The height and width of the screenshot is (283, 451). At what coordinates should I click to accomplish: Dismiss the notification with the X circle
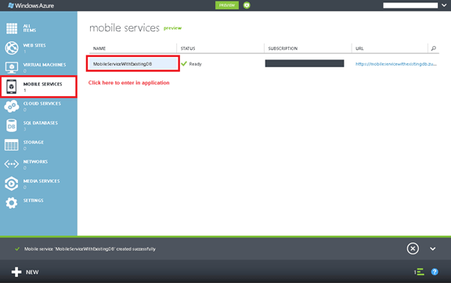click(413, 249)
